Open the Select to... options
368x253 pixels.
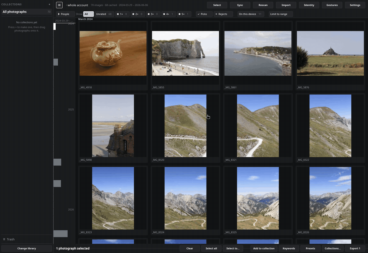point(233,248)
